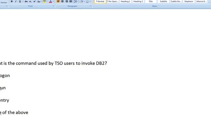Open font color dropdown arrow
Viewport: 211px width, 118px height.
(x=53, y=1)
